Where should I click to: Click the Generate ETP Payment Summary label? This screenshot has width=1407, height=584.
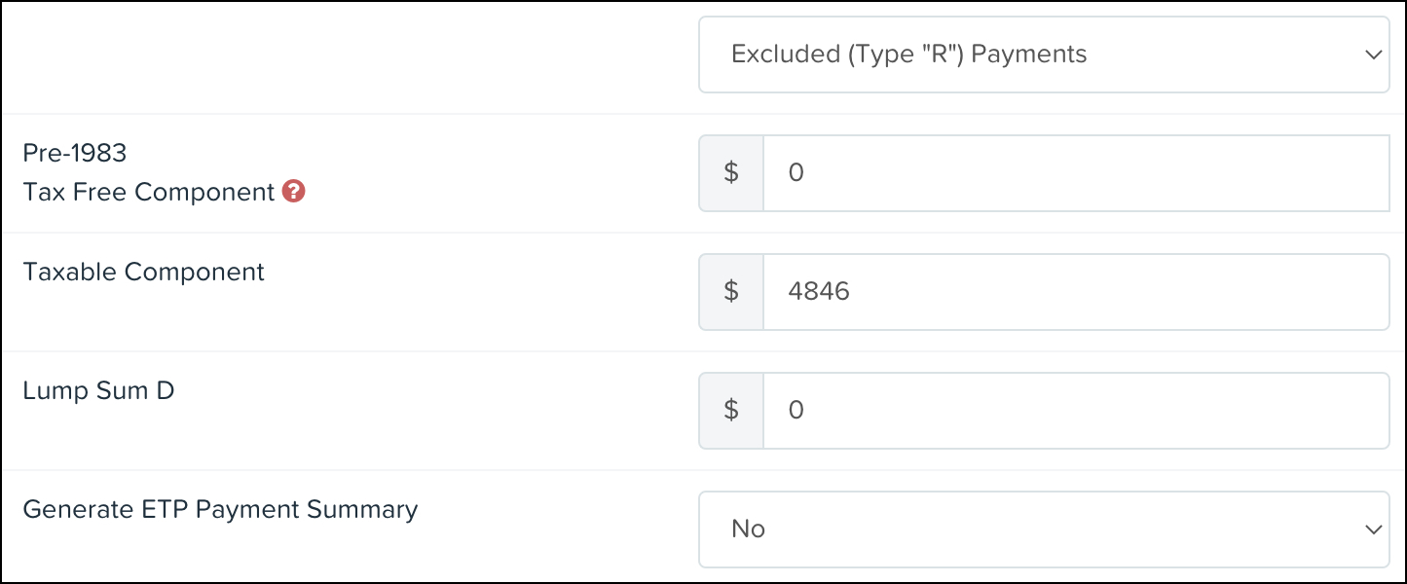pos(220,510)
